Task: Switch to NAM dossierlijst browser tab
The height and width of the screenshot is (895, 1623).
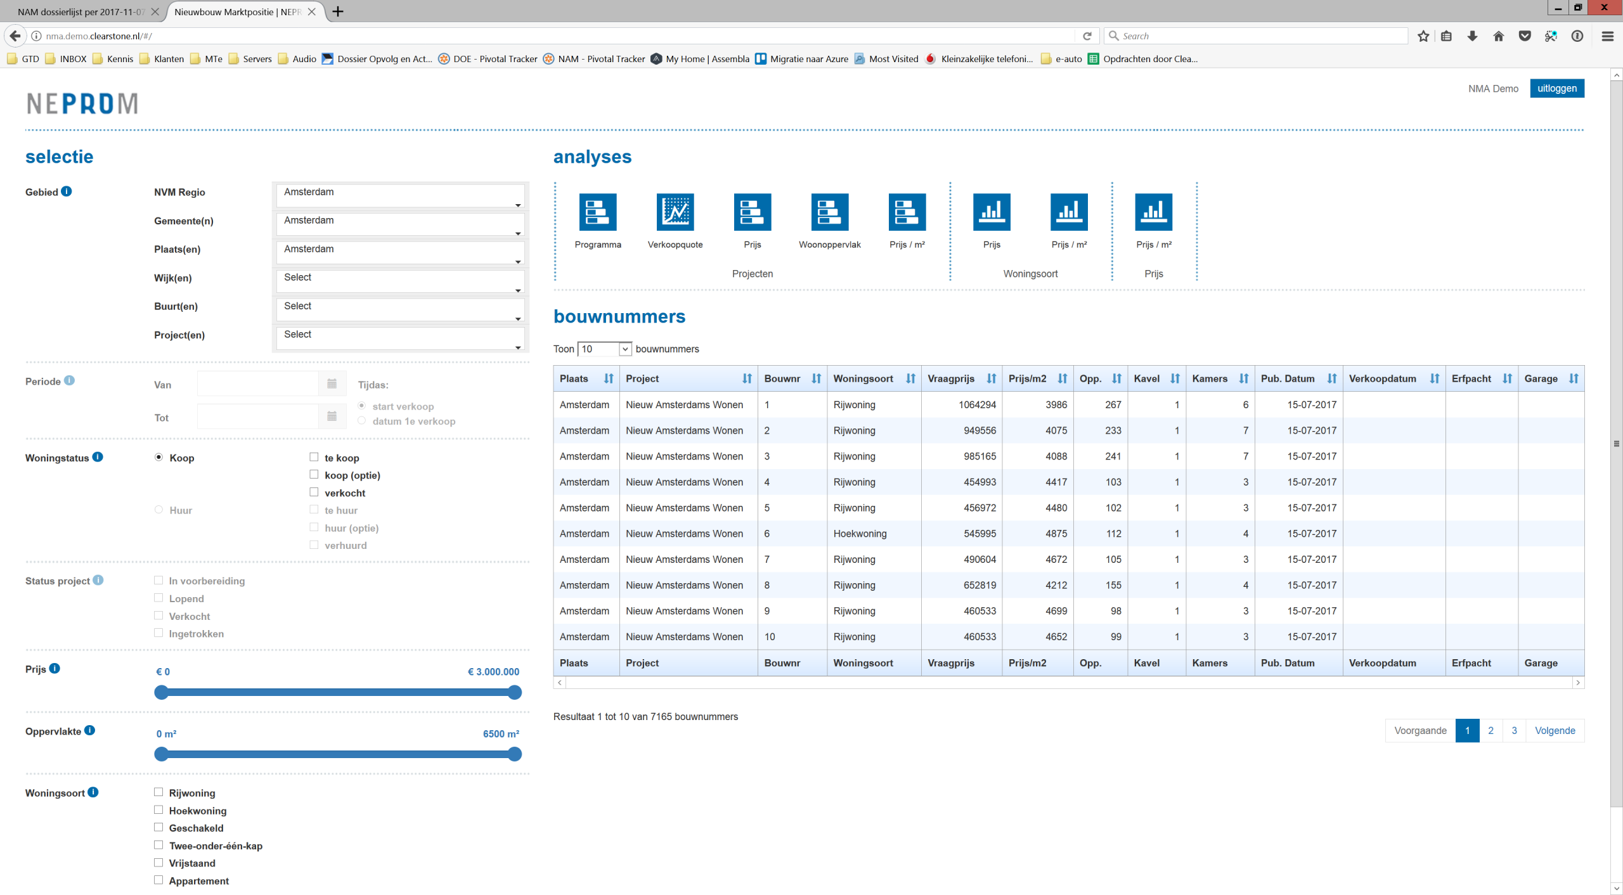Action: pos(81,11)
